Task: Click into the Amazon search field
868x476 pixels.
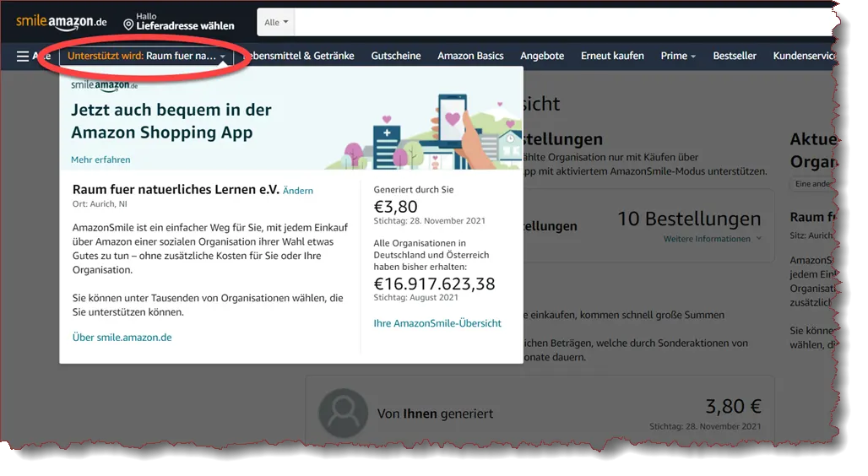Action: tap(563, 23)
